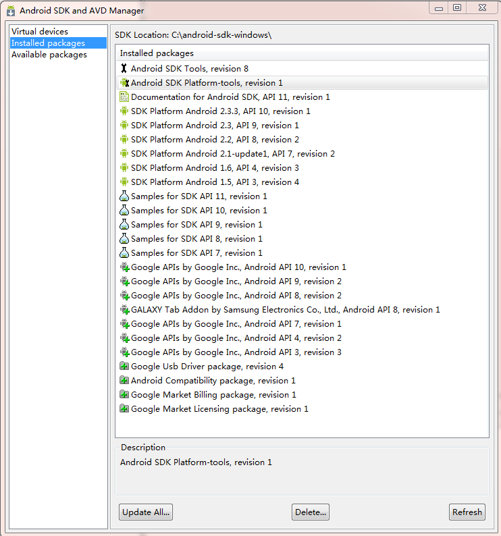Screen dimensions: 501x536
Task: Click the Android icon for SDK Platform 2.1-update1
Action: (x=124, y=153)
